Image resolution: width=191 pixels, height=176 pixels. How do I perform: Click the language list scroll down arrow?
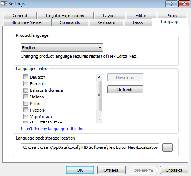[99, 119]
